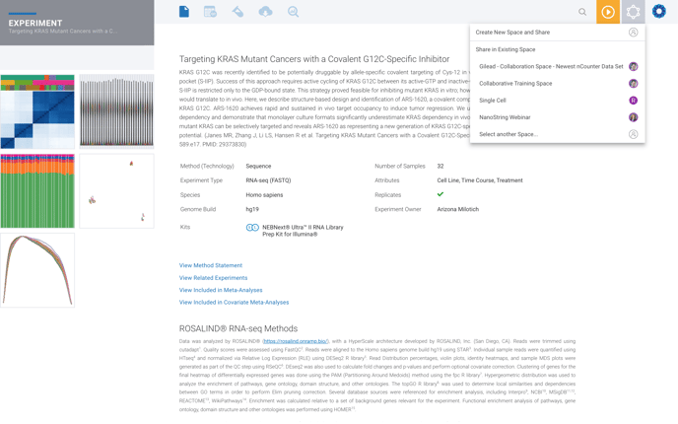Screen dimensions: 678x424
Task: Click avatar beside Gilead Collaboration Space
Action: coord(633,67)
